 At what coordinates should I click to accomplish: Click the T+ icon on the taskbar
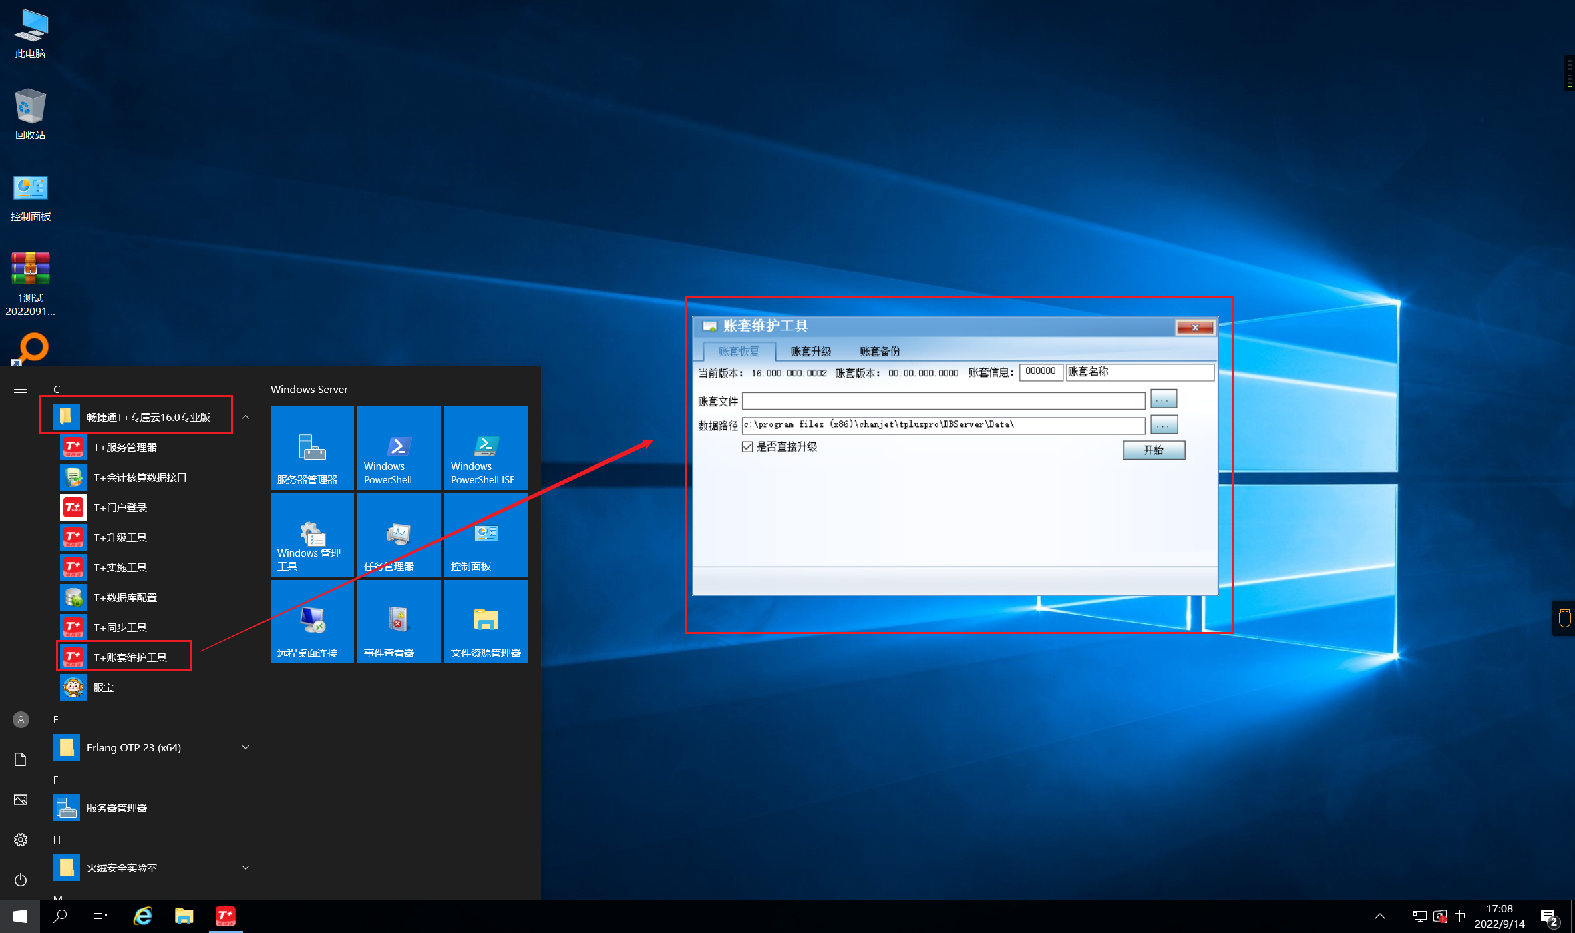point(226,916)
